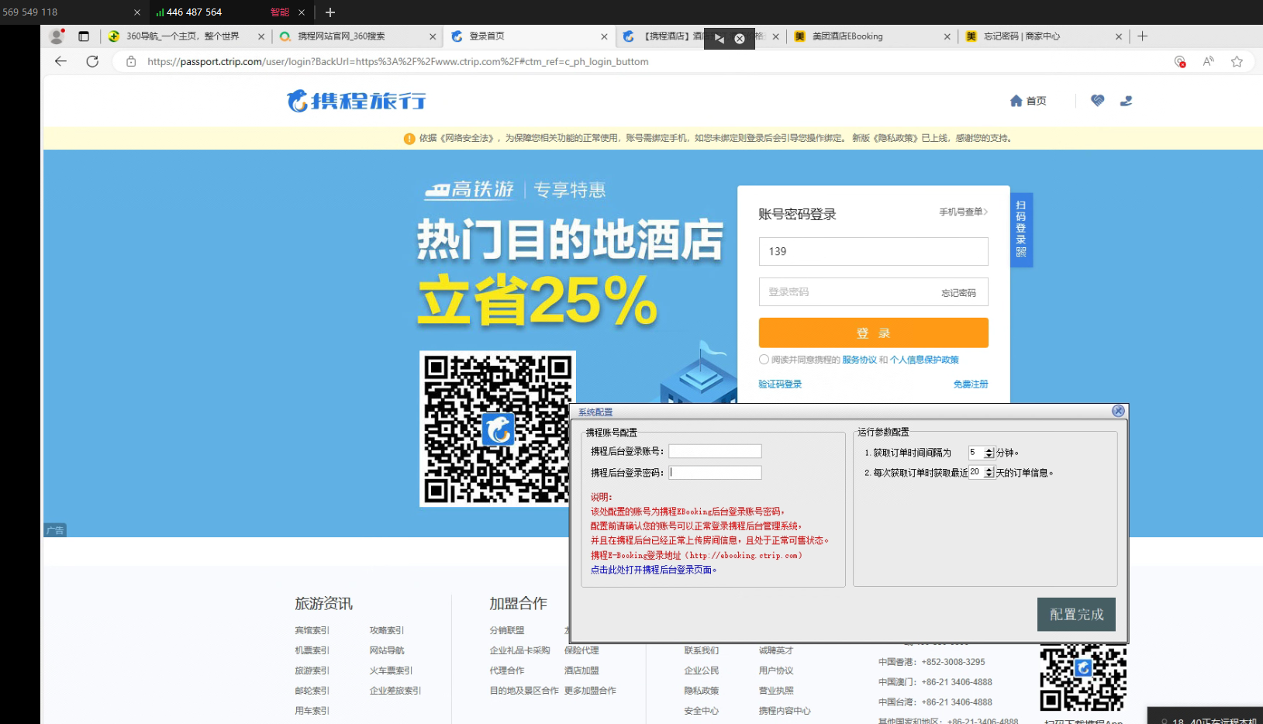
Task: Reload the page with the refresh icon
Action: tap(92, 61)
